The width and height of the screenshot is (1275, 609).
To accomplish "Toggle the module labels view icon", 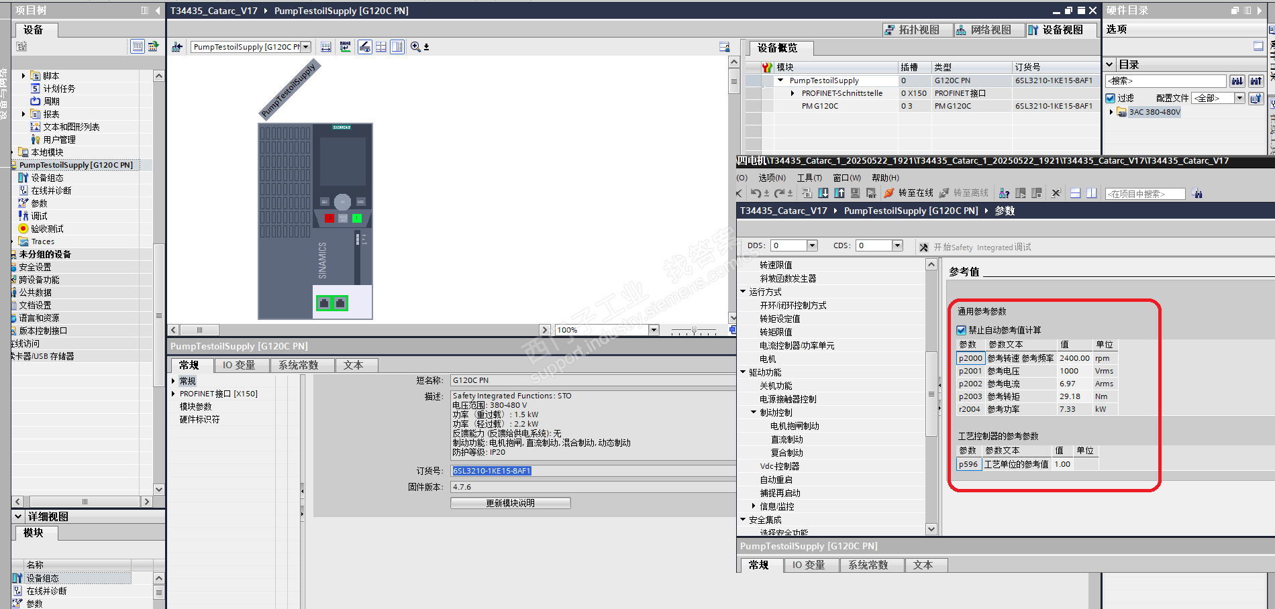I will coord(365,47).
